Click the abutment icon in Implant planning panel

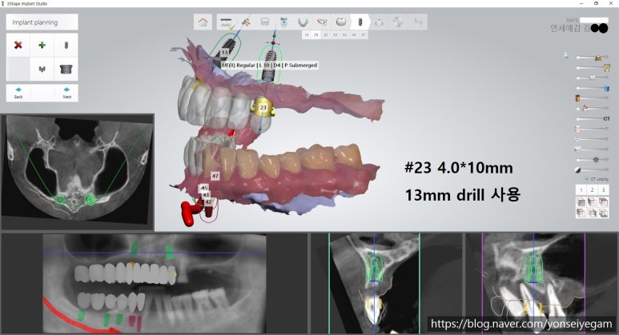coord(42,70)
